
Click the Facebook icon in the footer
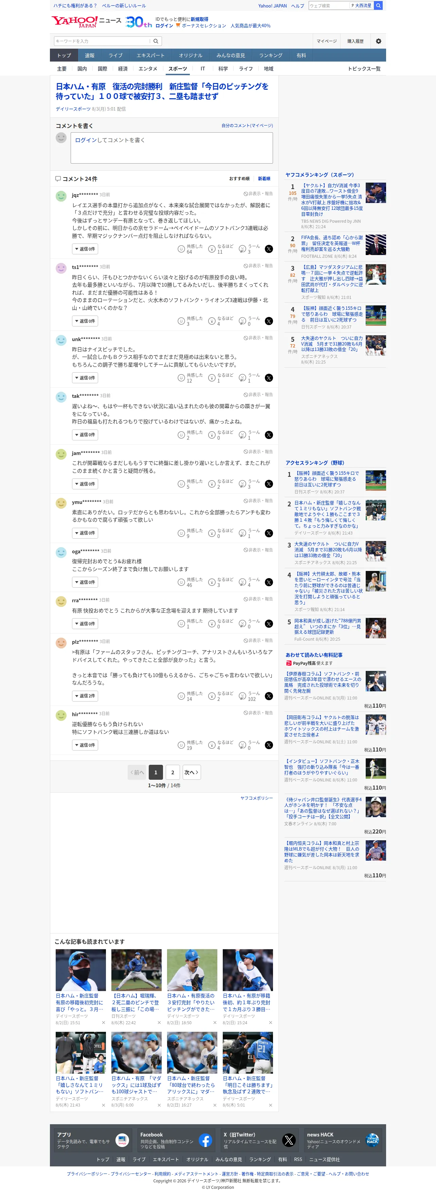(x=205, y=1140)
